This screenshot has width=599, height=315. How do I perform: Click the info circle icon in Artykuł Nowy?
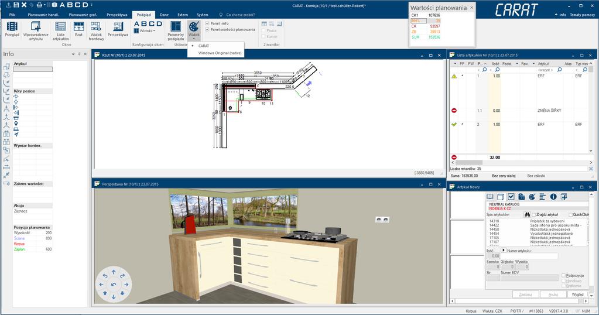(553, 197)
